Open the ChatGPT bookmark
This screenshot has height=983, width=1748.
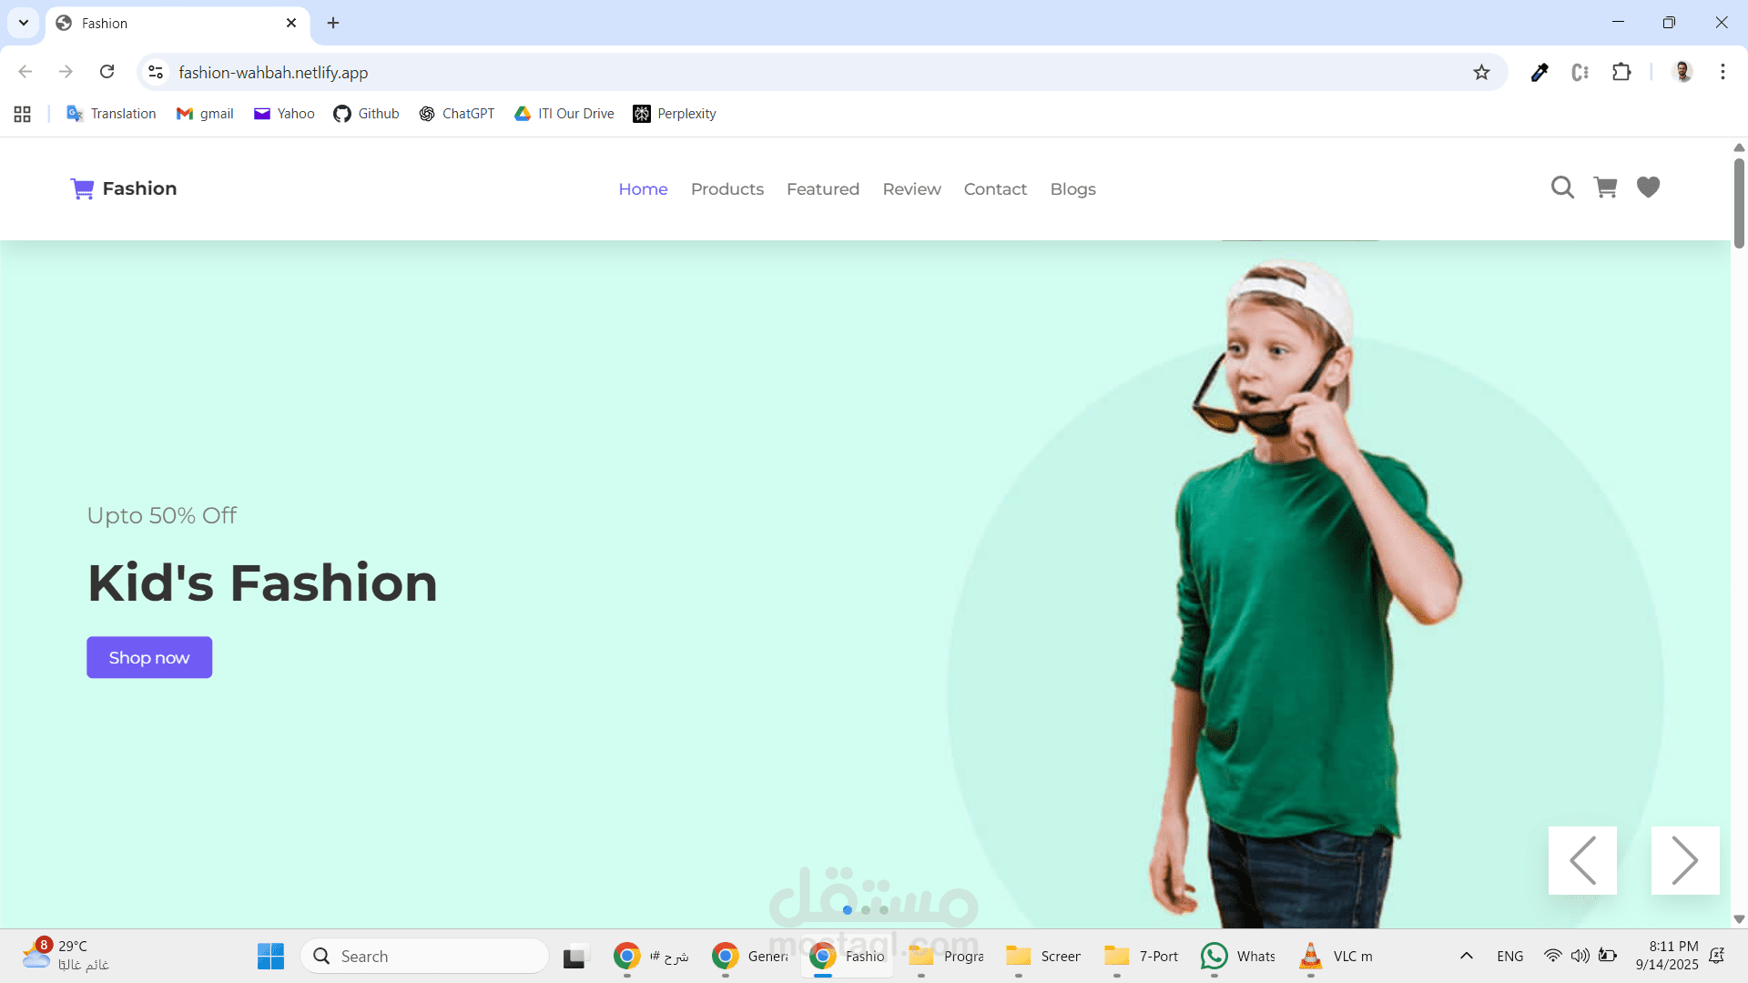click(x=456, y=114)
